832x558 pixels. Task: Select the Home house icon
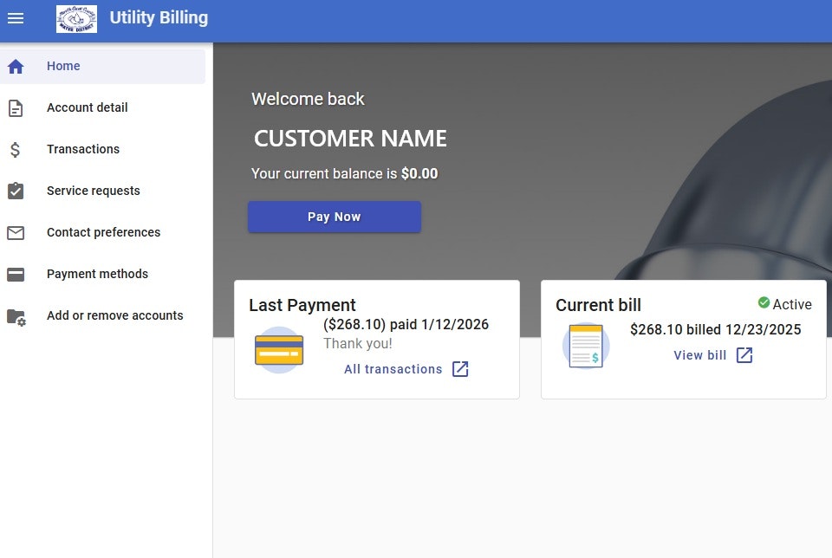[x=16, y=66]
